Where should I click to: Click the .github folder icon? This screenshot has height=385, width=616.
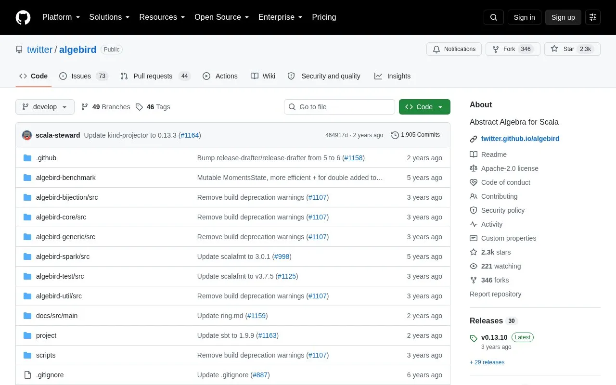click(x=27, y=158)
